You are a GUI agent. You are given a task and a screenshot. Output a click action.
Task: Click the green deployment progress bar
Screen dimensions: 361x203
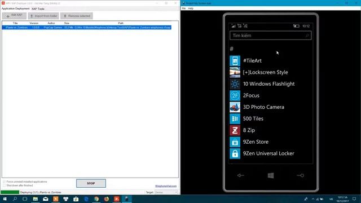pyautogui.click(x=10, y=192)
